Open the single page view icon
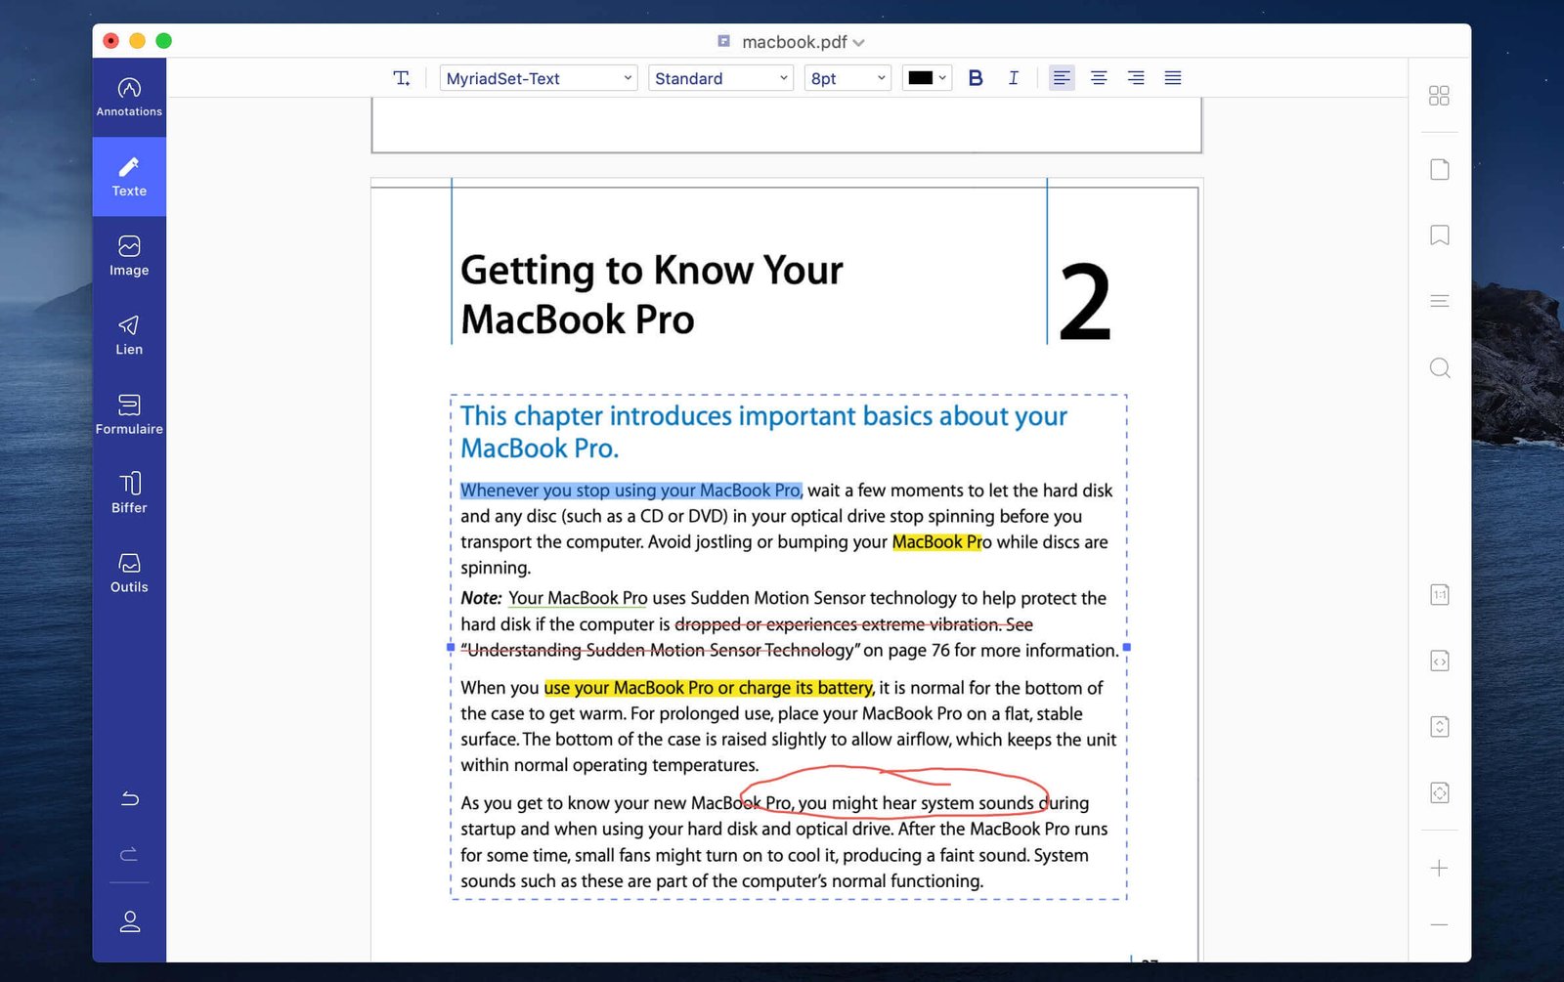The height and width of the screenshot is (982, 1564). tap(1439, 170)
